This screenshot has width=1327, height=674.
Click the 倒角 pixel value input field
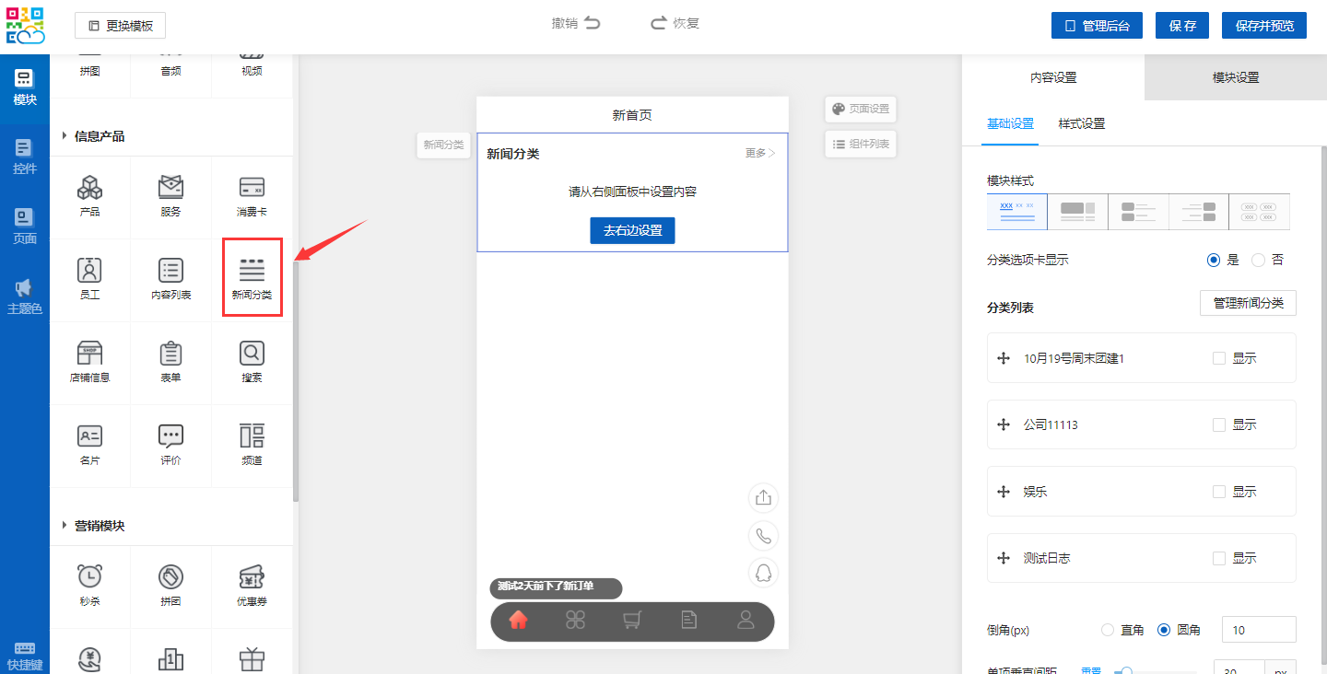pos(1258,630)
